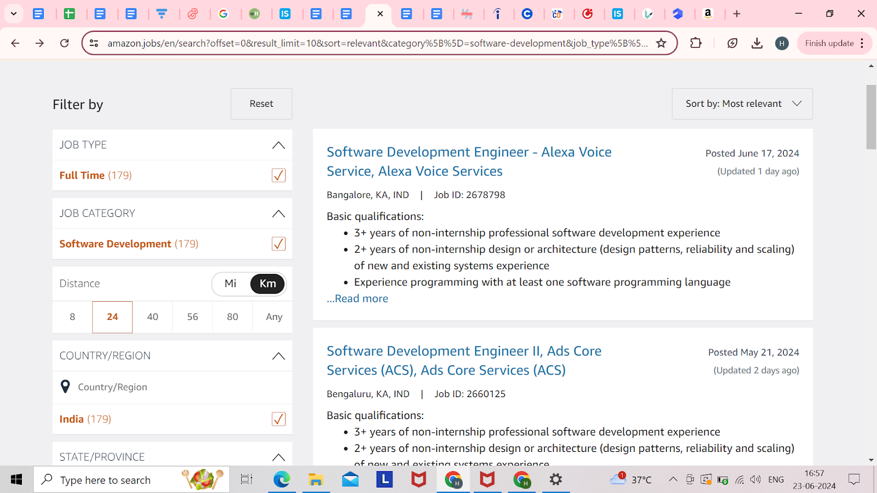Uncheck the Software Development category checkbox
Viewport: 877px width, 493px height.
tap(278, 244)
